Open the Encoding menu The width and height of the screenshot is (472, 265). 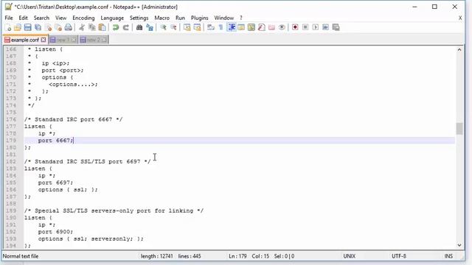83,18
